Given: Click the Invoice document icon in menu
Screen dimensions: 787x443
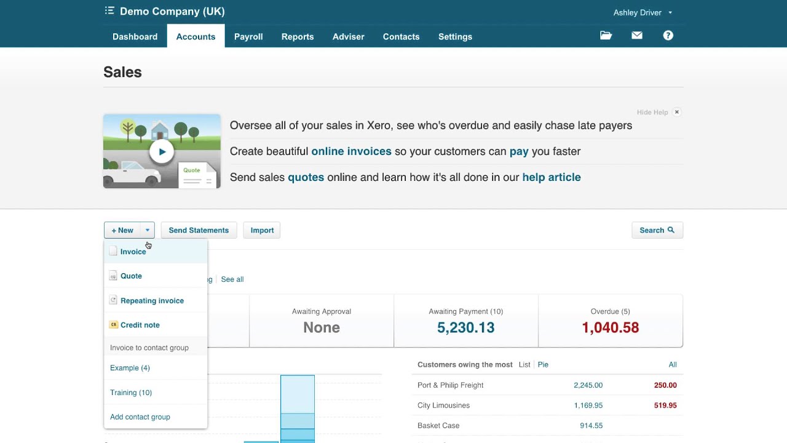Looking at the screenshot, I should [113, 251].
